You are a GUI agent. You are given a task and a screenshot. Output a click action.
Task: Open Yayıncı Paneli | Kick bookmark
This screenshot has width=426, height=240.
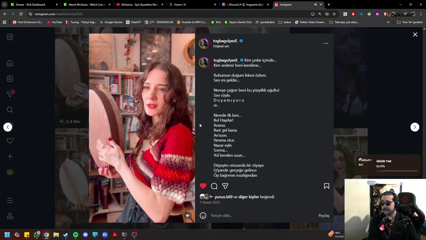(x=238, y=22)
